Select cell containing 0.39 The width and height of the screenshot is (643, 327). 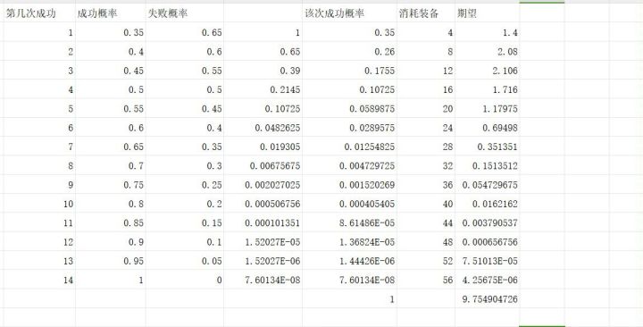(x=263, y=71)
